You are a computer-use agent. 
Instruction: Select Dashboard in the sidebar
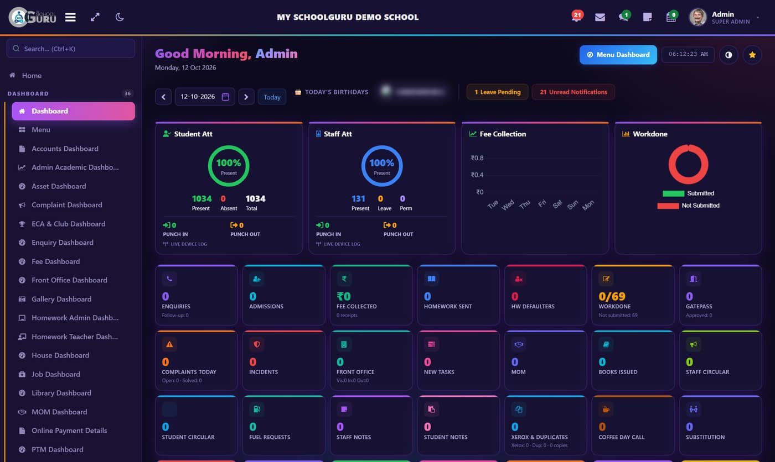(x=73, y=111)
